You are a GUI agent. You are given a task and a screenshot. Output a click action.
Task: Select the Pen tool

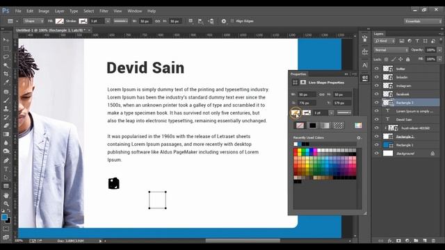click(x=6, y=160)
